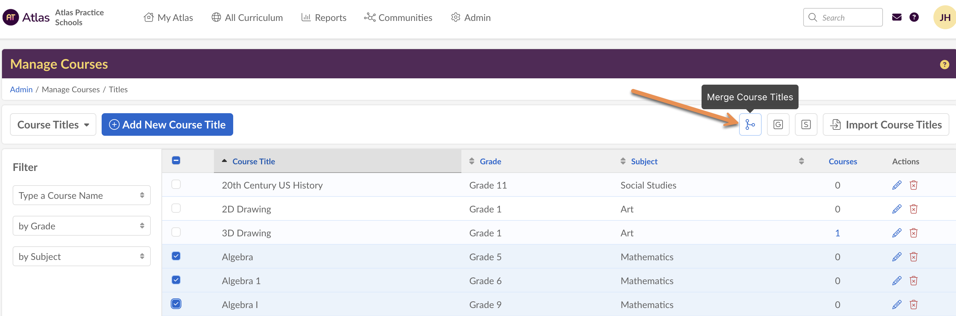Edit the 2D Drawing course title
The width and height of the screenshot is (956, 316).
coord(896,209)
